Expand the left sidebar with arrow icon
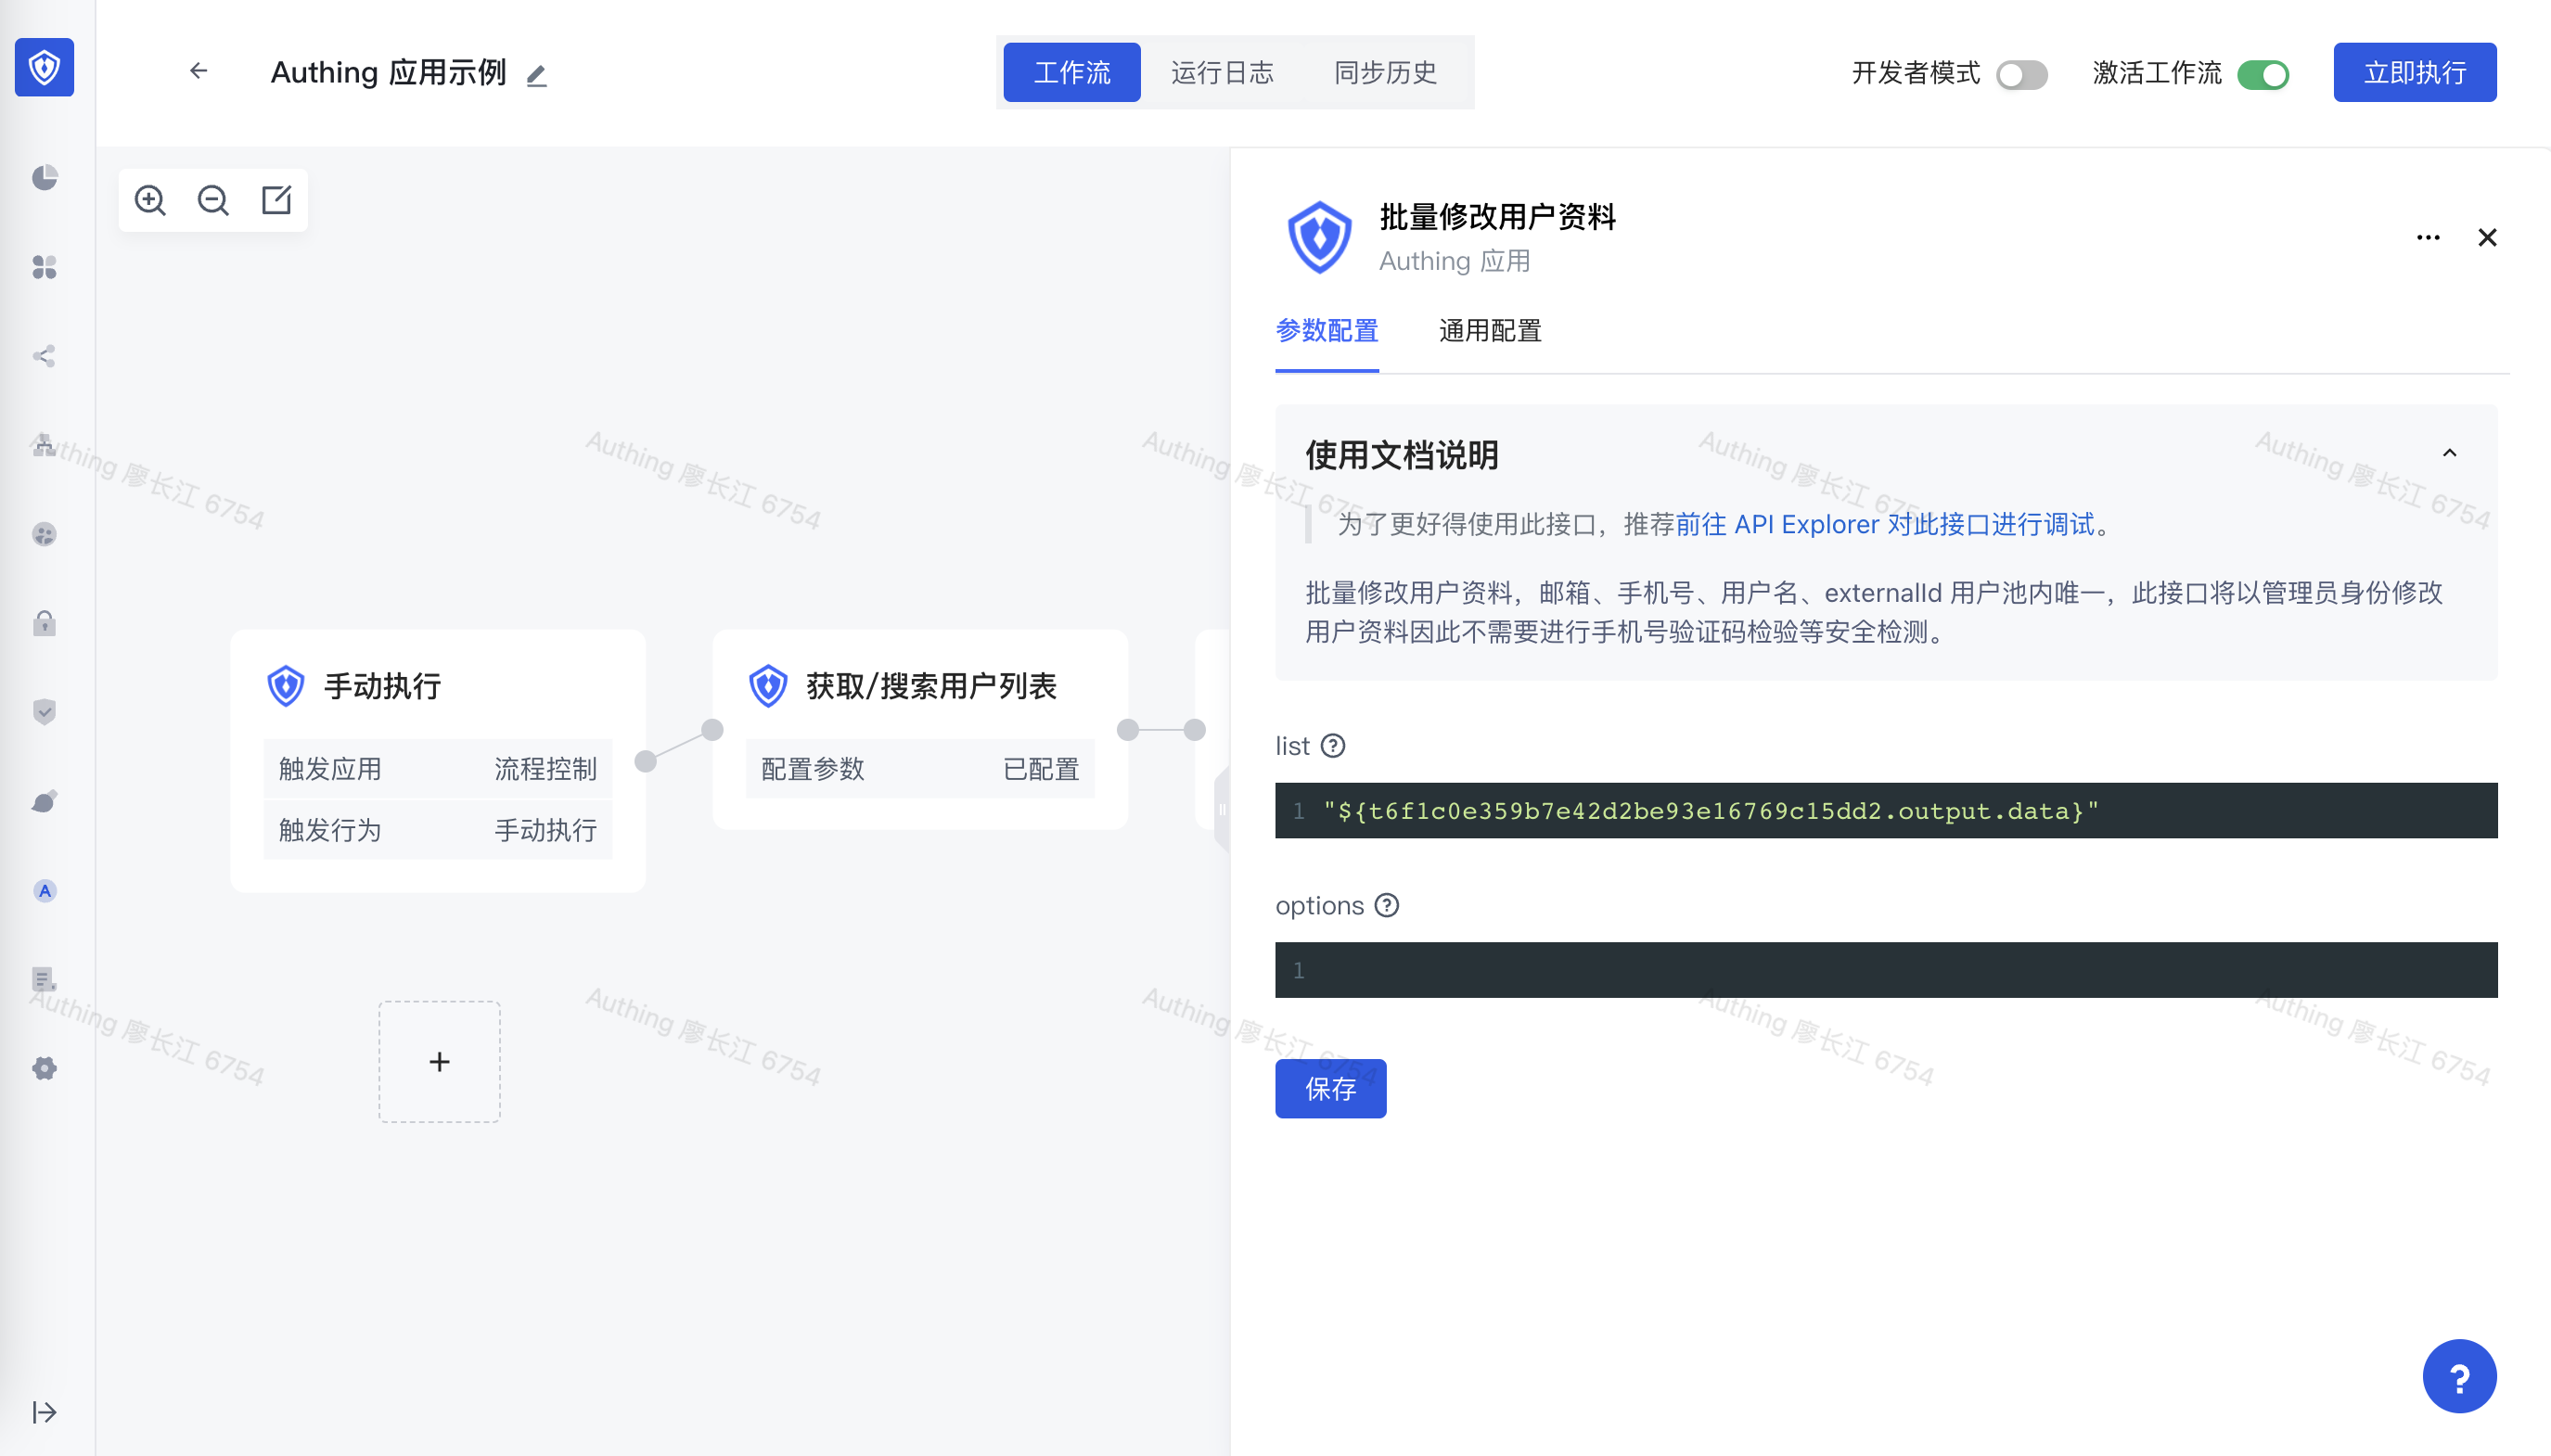The height and width of the screenshot is (1456, 2551). point(45,1412)
